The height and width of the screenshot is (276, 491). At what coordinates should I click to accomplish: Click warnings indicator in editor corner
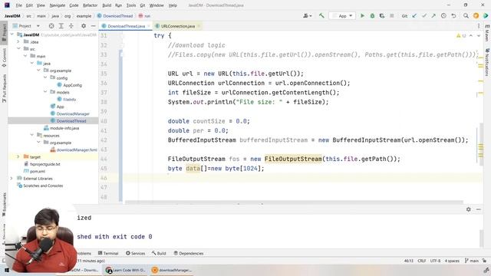point(461,36)
